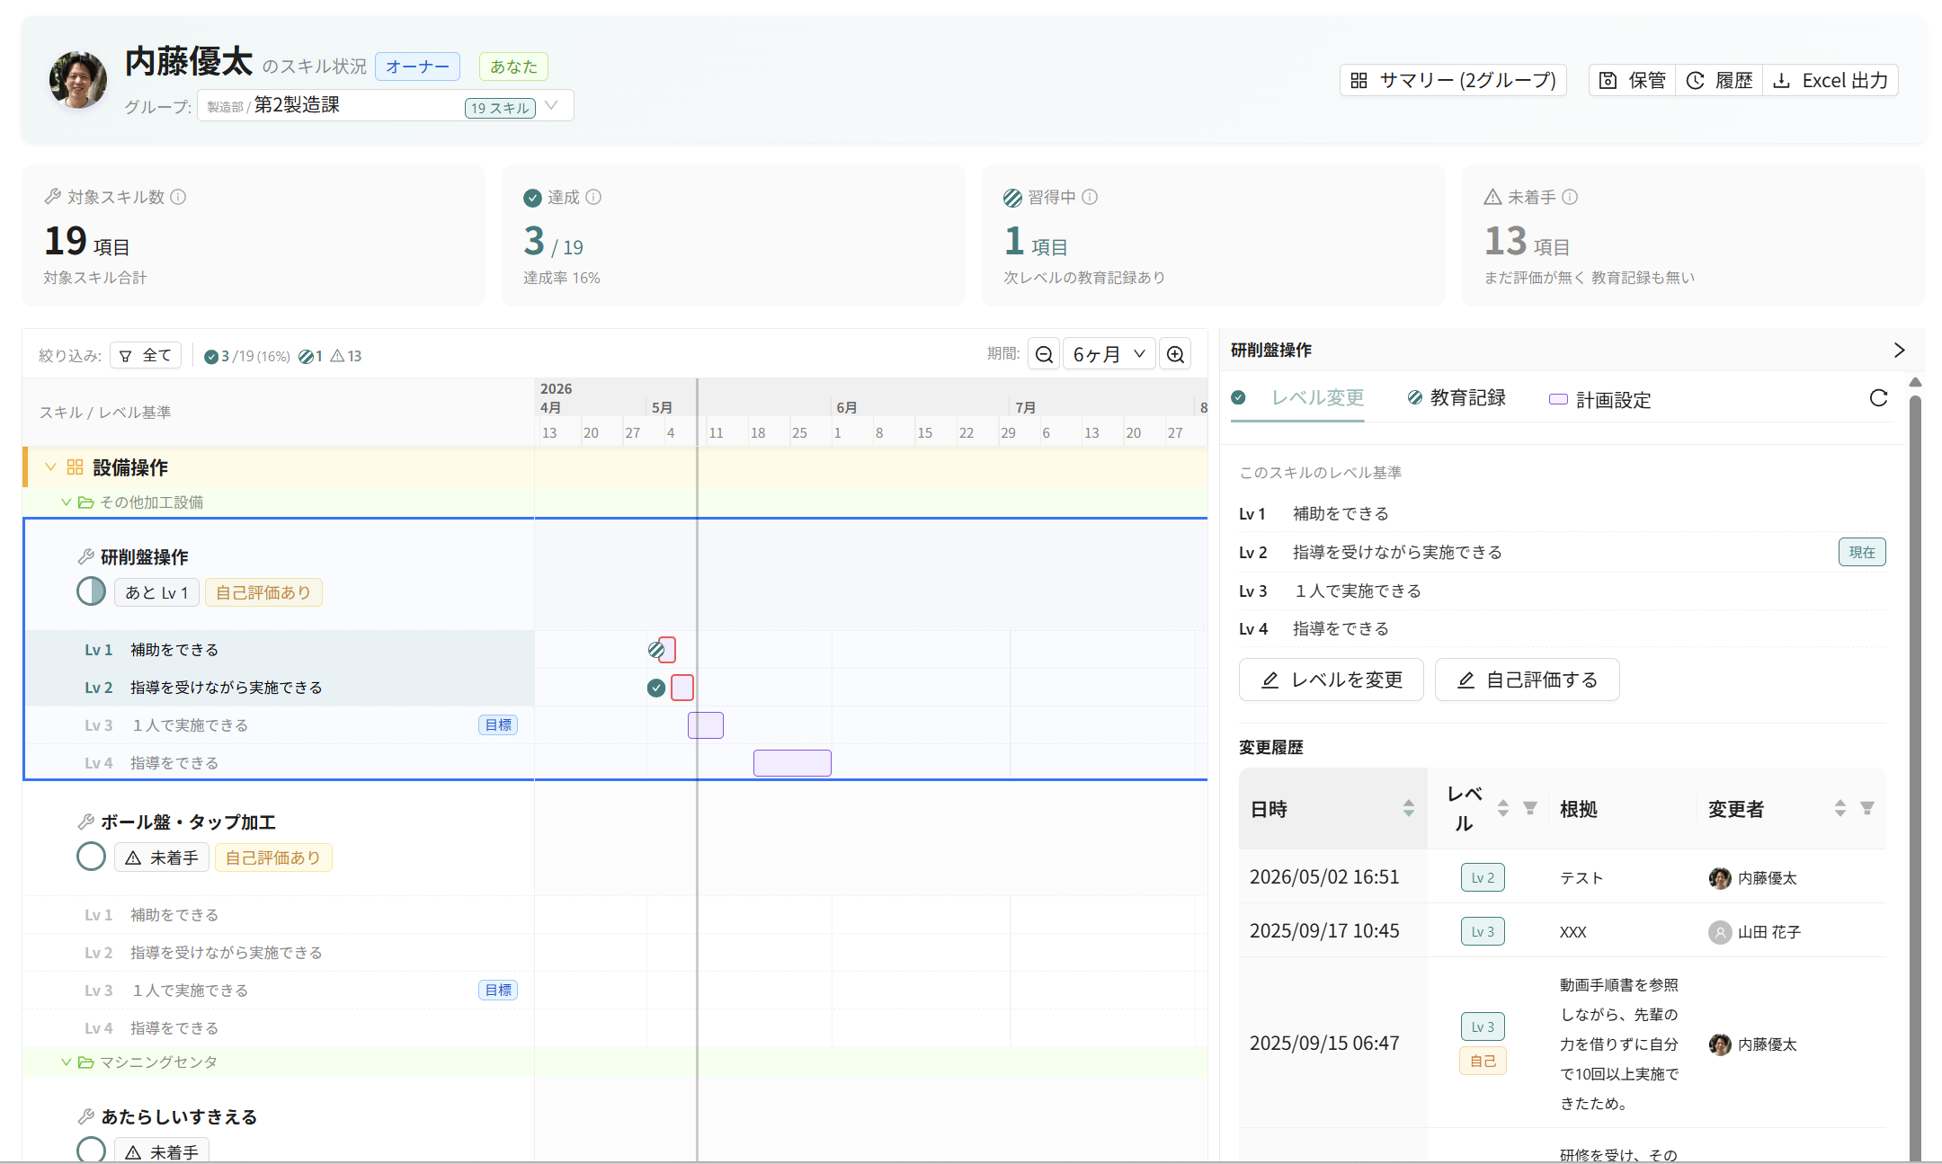Click the green check marker on Lv 2 timeline

tap(656, 688)
